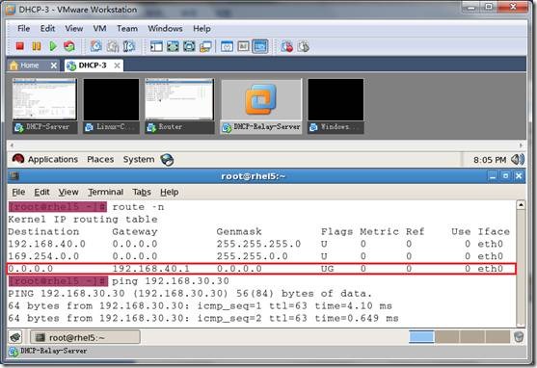The image size is (537, 368).
Task: Click the 'Kernel IP routing table' line
Action: [x=83, y=220]
